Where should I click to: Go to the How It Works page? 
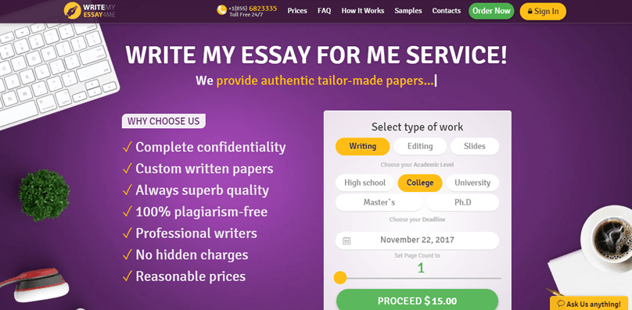363,11
